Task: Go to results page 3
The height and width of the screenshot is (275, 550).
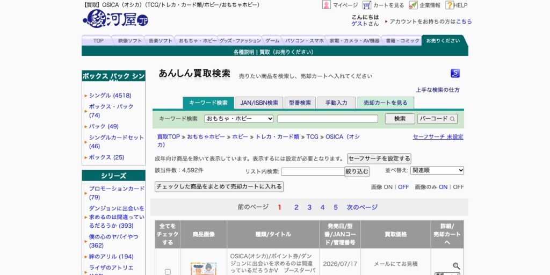Action: [309, 207]
